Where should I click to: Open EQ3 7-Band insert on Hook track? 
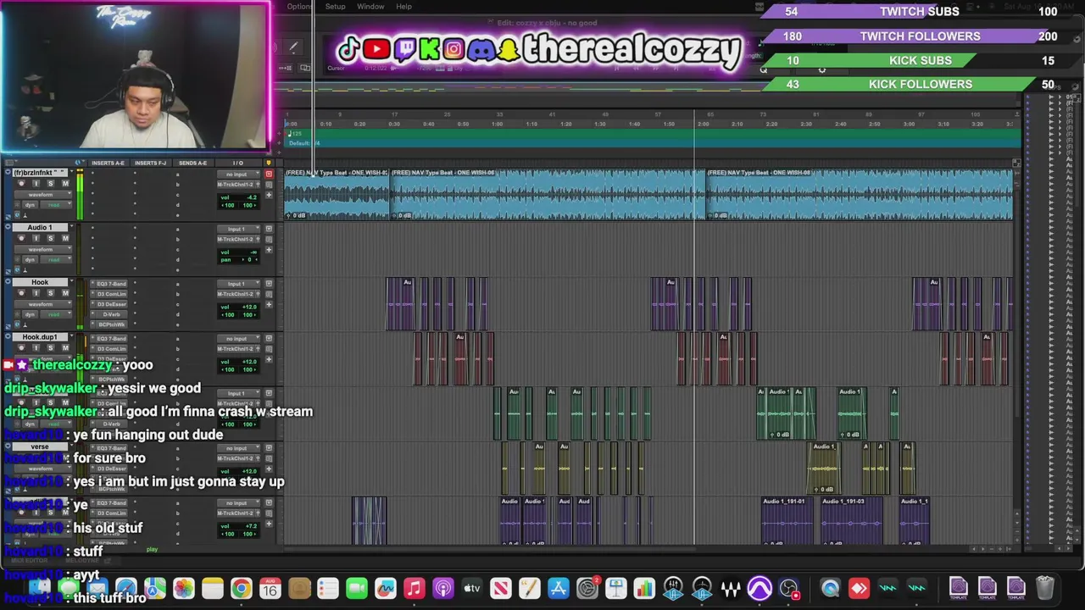point(111,284)
